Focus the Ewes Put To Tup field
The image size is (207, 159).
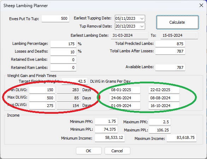pyautogui.click(x=55, y=18)
